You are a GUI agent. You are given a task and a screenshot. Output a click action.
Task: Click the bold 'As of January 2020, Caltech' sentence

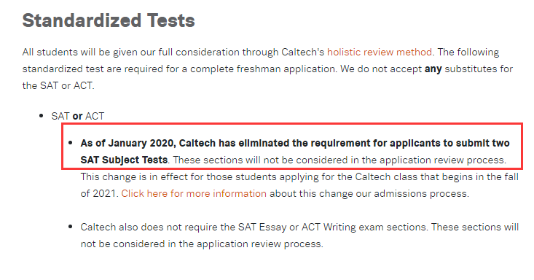coord(295,143)
